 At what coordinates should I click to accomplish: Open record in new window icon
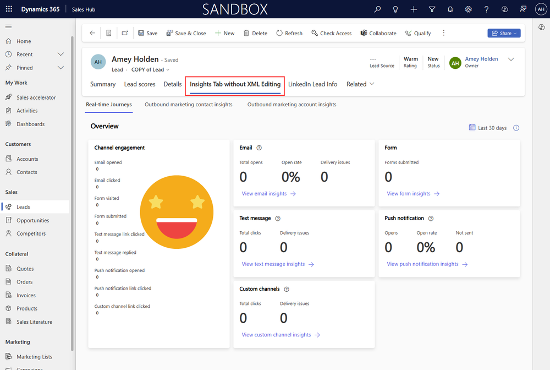(125, 33)
